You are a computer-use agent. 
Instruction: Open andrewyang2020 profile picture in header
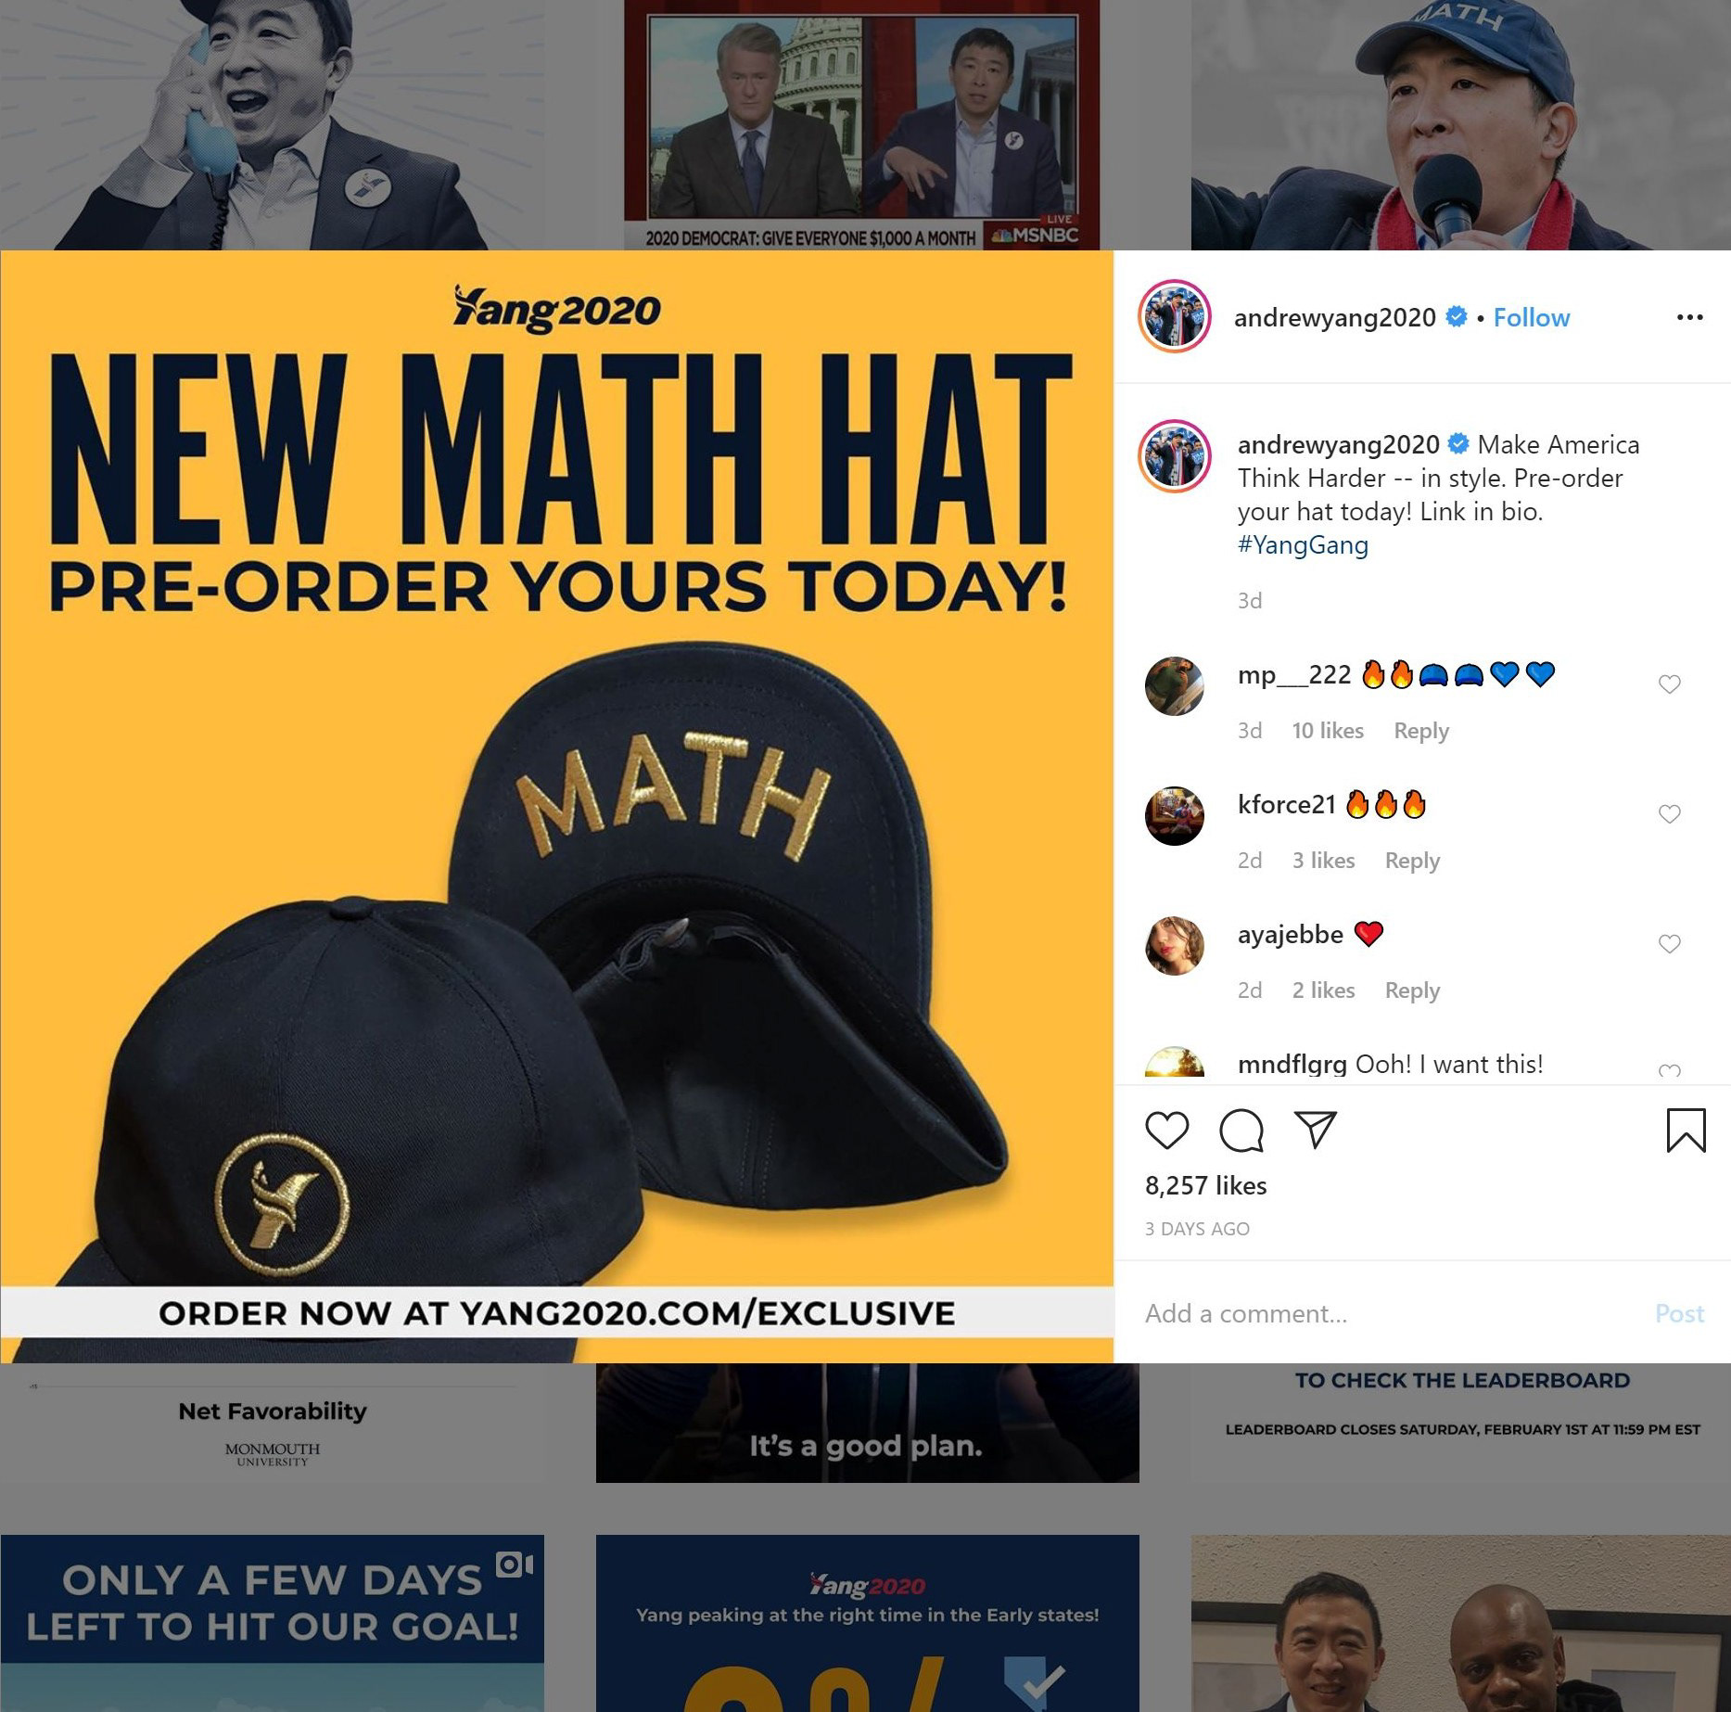tap(1174, 317)
